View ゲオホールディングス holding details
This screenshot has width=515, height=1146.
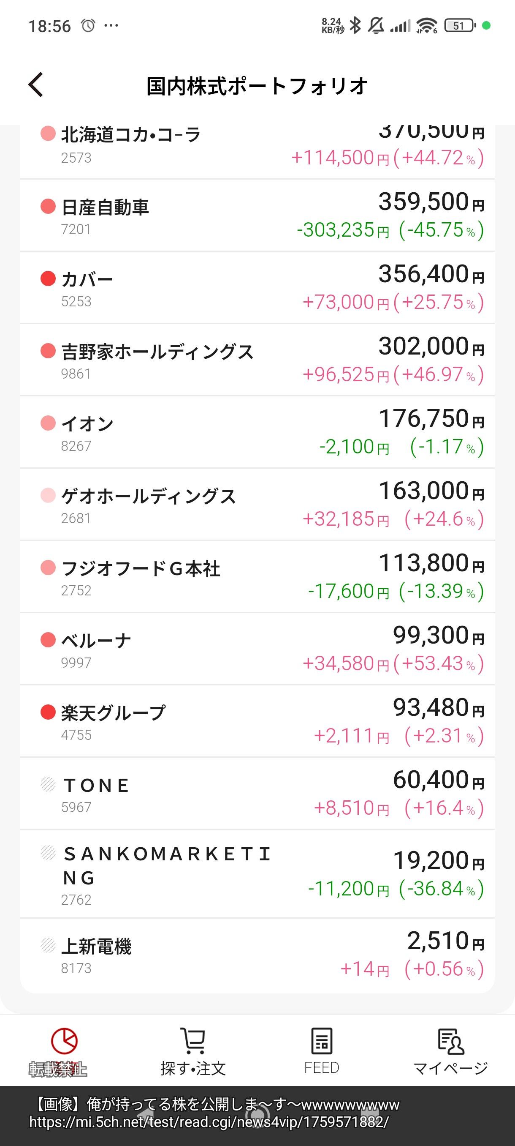pos(257,505)
